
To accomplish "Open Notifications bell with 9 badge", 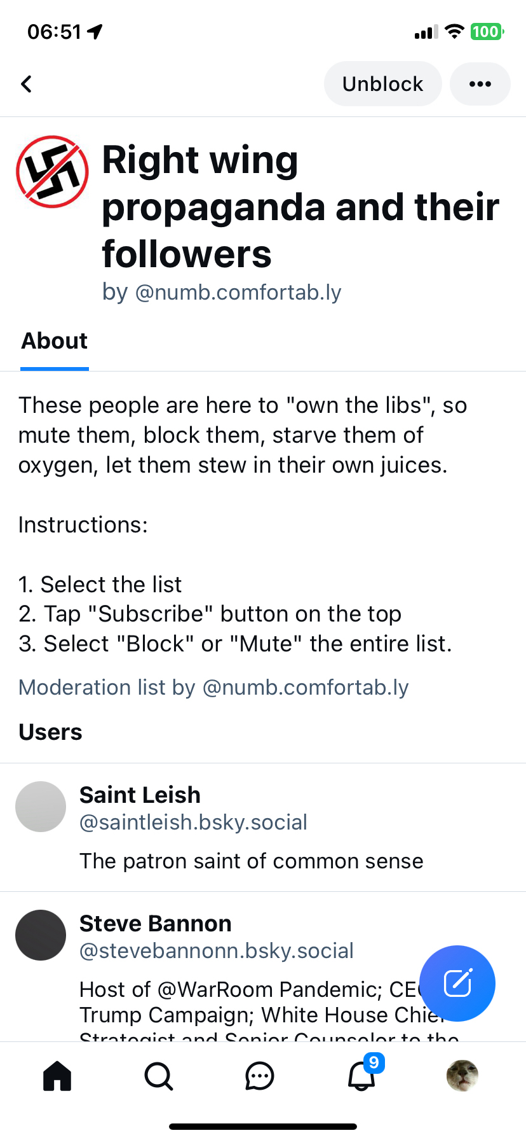I will coord(362,1076).
